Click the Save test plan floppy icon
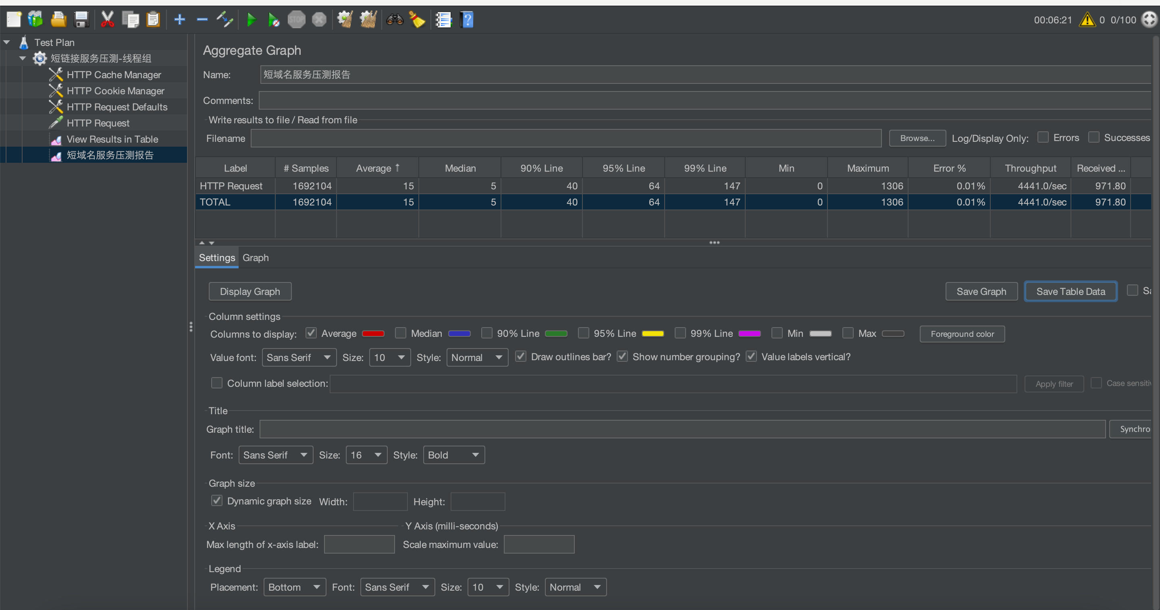Image resolution: width=1160 pixels, height=610 pixels. [81, 20]
